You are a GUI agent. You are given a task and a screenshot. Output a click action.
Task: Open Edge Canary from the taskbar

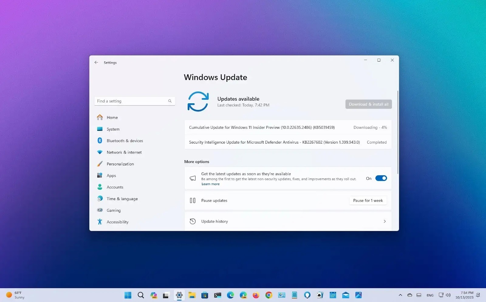[x=243, y=295]
